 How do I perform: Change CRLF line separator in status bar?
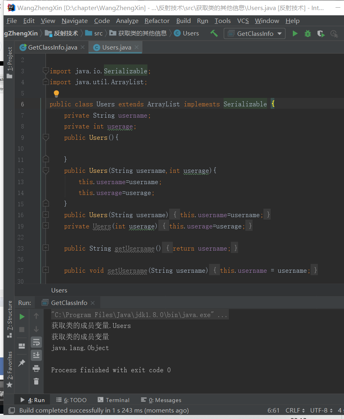[x=295, y=411]
